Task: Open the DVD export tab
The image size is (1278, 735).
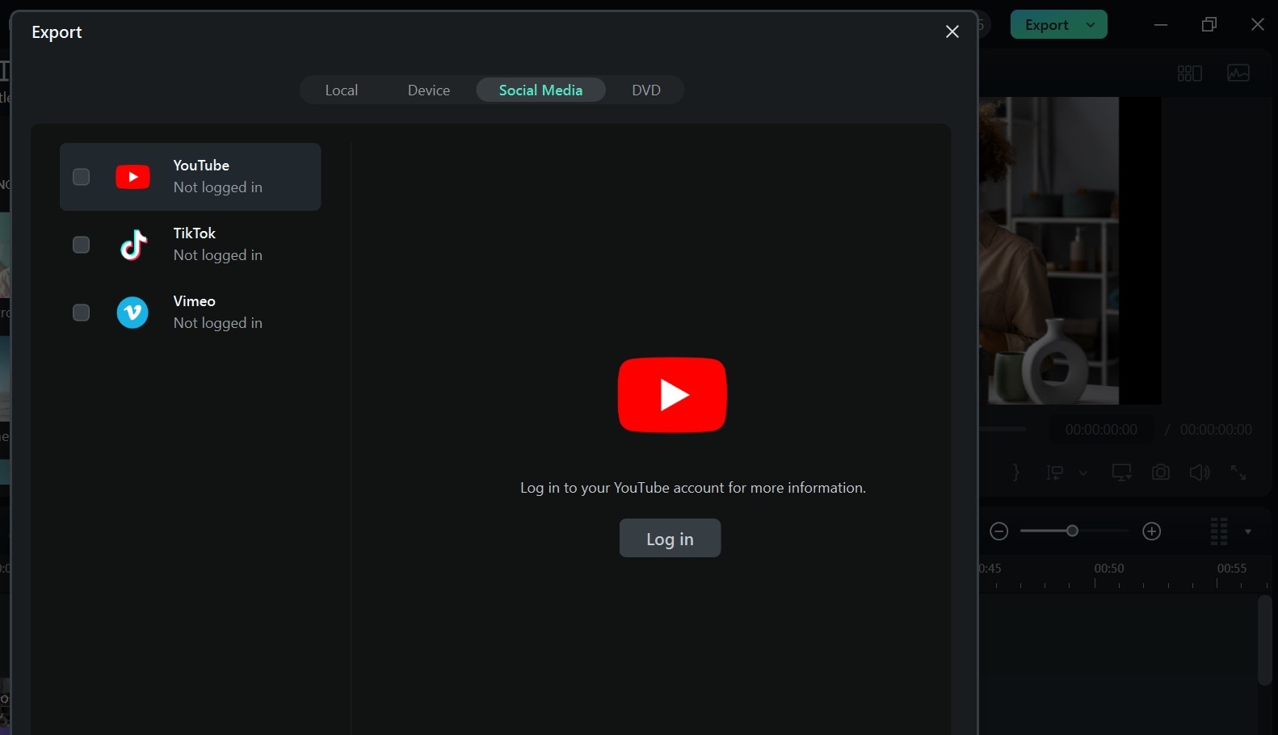Action: click(645, 90)
